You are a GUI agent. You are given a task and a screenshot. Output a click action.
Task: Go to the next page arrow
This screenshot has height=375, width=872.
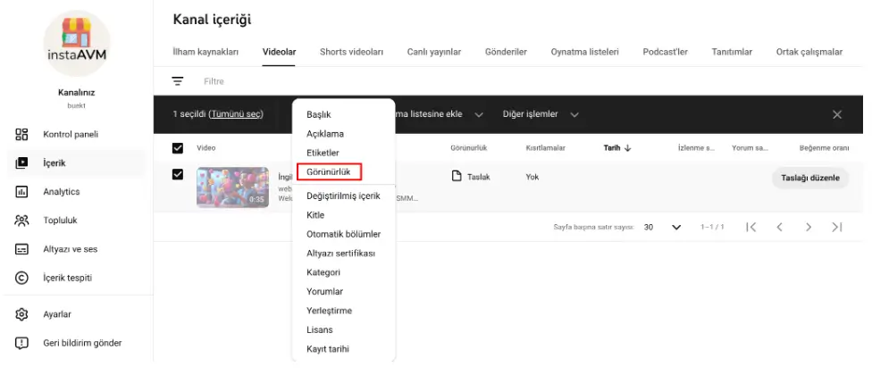[x=809, y=227]
